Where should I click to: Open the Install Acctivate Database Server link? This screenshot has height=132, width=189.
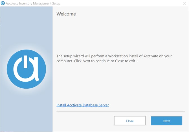[83, 105]
